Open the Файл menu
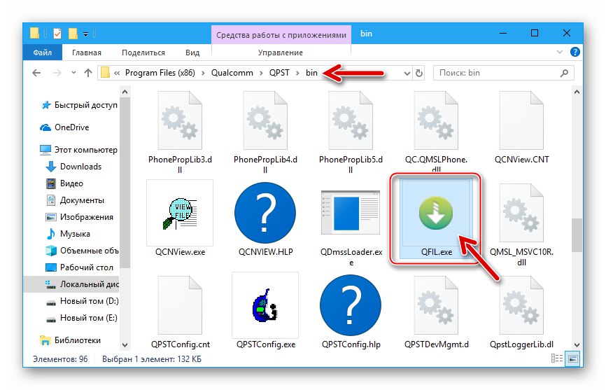This screenshot has height=390, width=606. (43, 53)
